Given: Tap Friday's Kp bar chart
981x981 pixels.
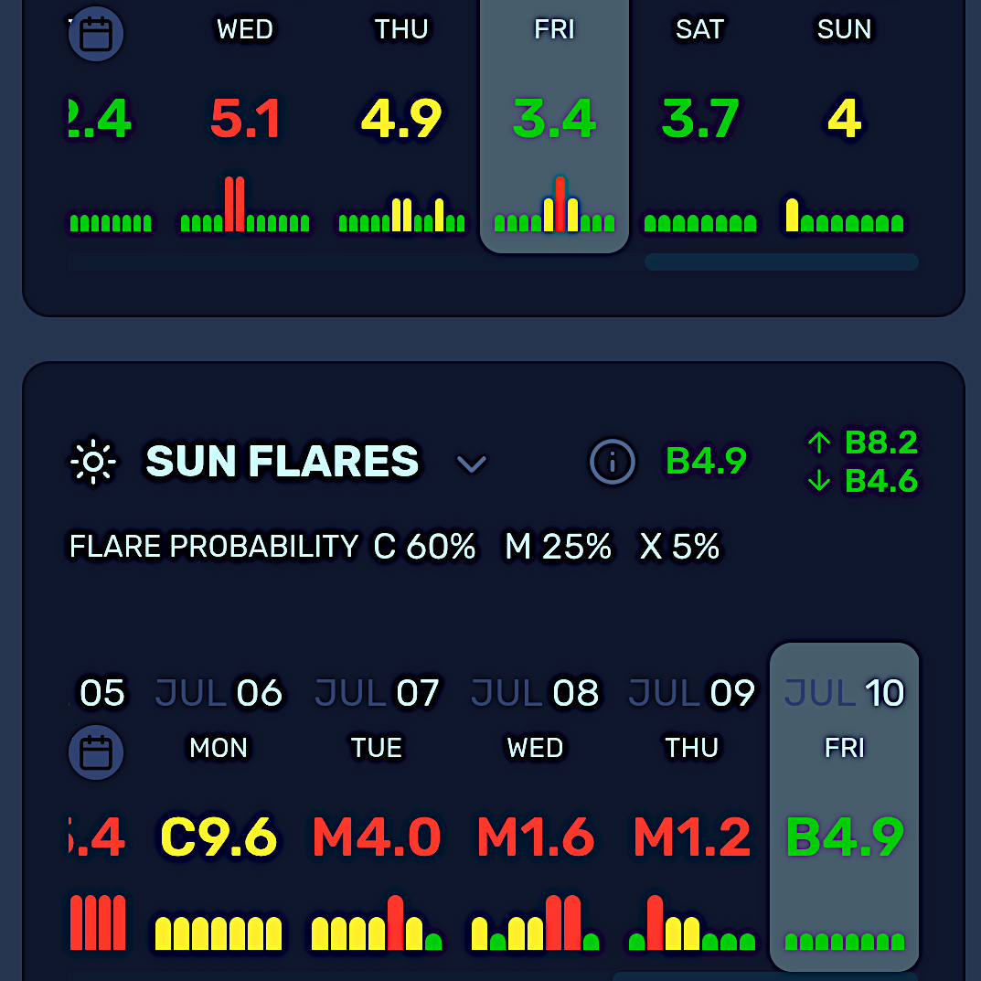Looking at the screenshot, I should pyautogui.click(x=554, y=204).
